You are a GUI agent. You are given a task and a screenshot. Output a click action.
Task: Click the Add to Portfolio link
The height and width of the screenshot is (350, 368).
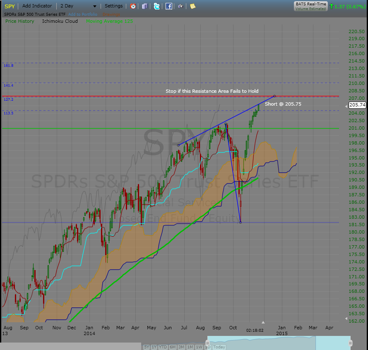tap(83, 14)
